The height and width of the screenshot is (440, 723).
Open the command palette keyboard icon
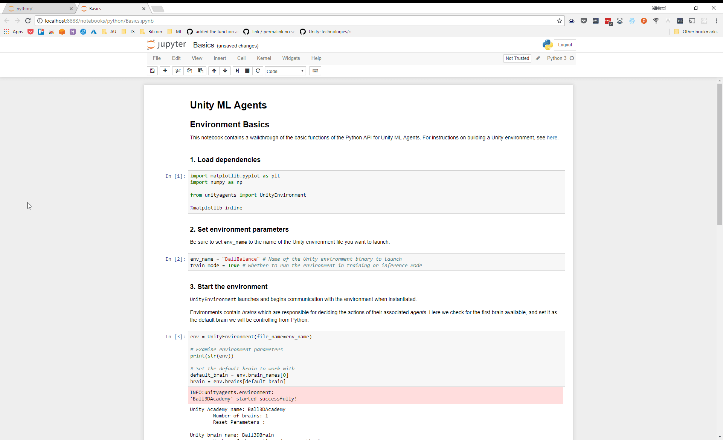tap(315, 71)
